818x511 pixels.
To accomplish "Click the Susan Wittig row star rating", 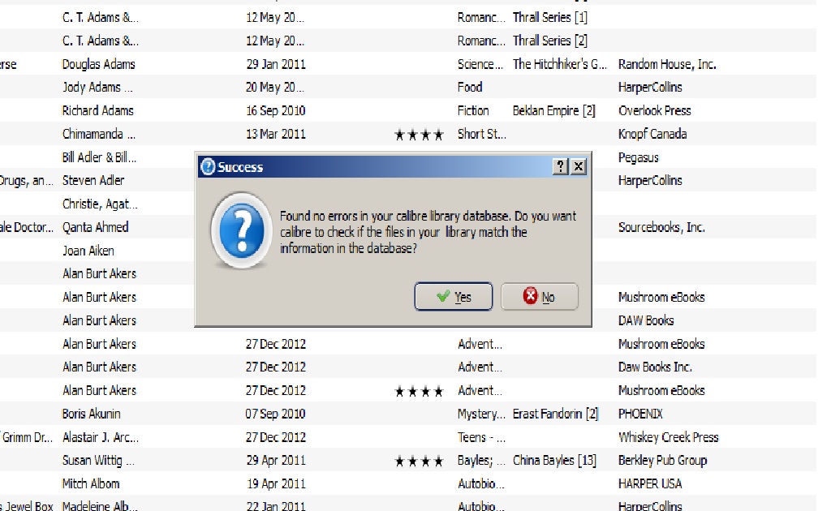I will [x=419, y=462].
